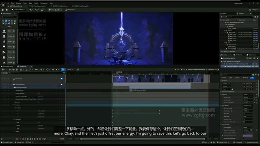
Task: Open the Window menu
Action: (18, 3)
